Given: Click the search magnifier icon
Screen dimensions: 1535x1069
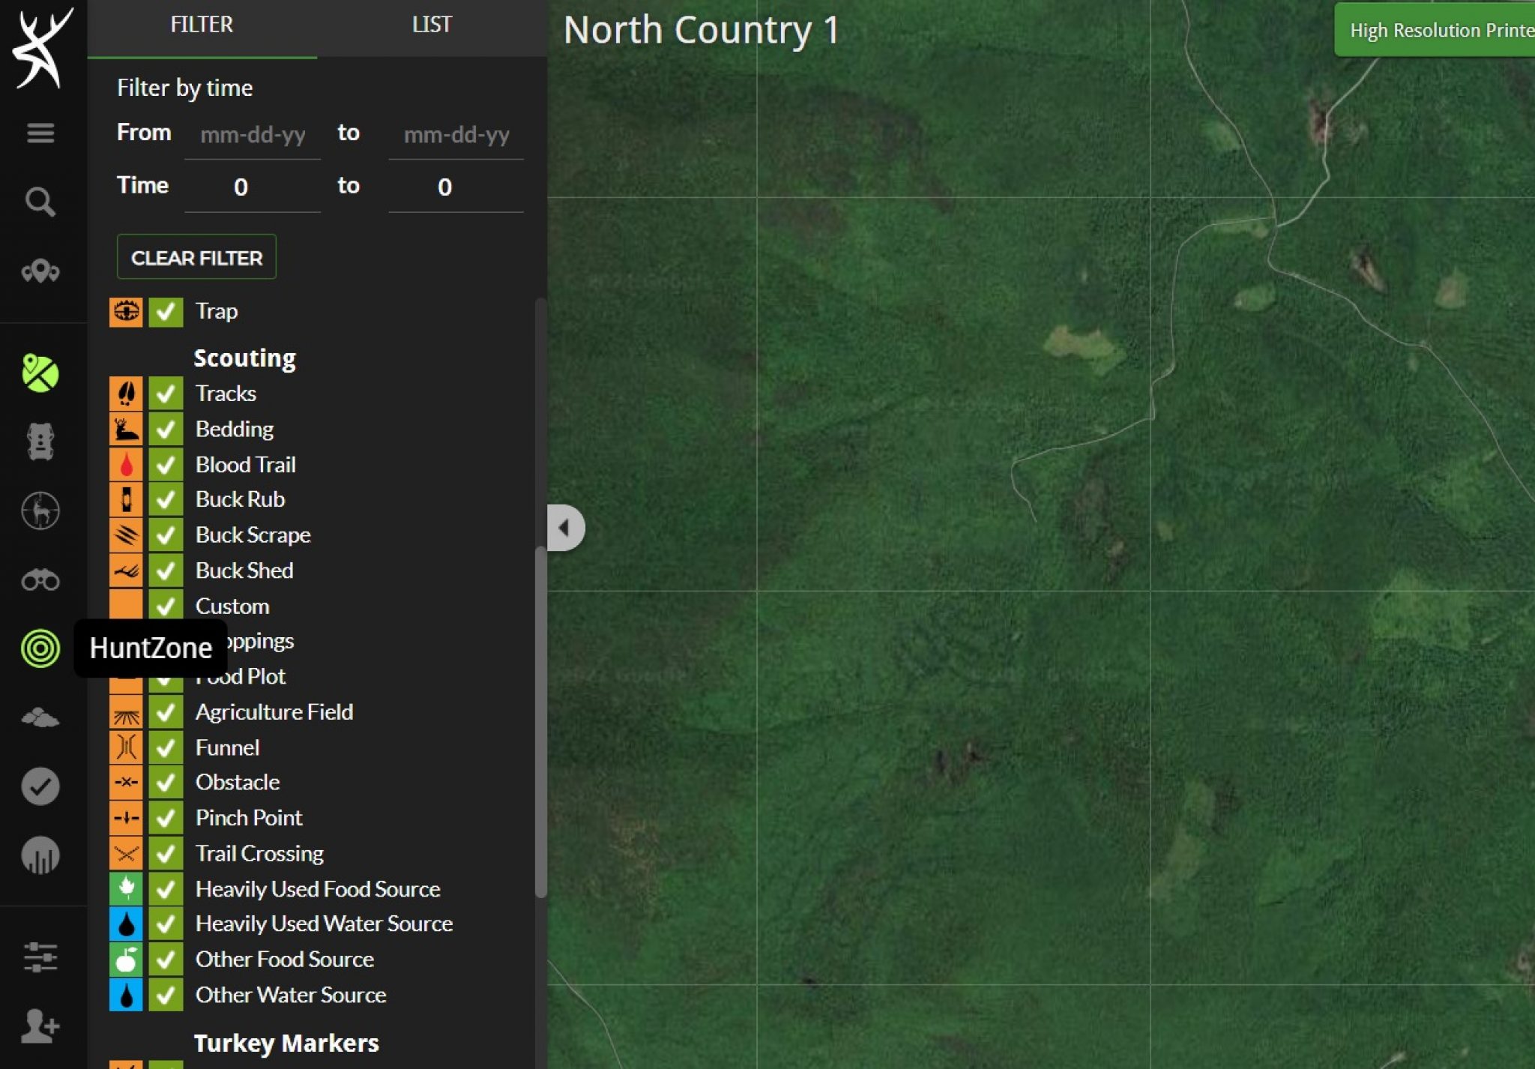Looking at the screenshot, I should click(40, 202).
